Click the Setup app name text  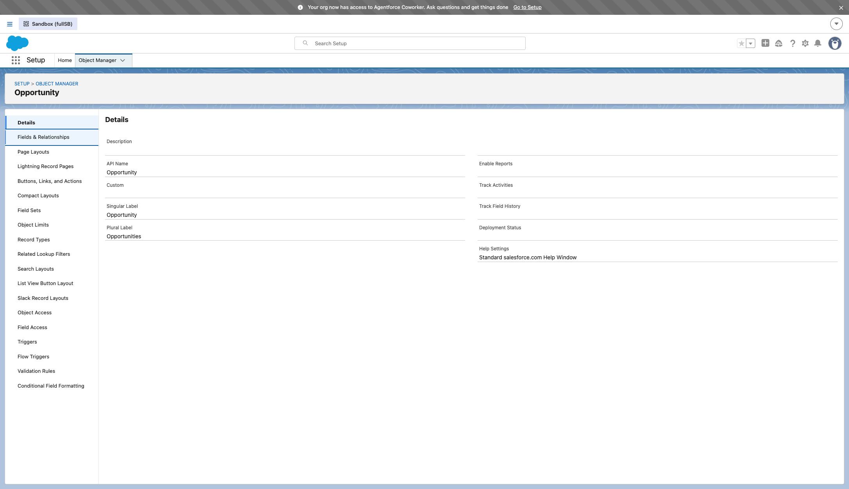click(36, 60)
